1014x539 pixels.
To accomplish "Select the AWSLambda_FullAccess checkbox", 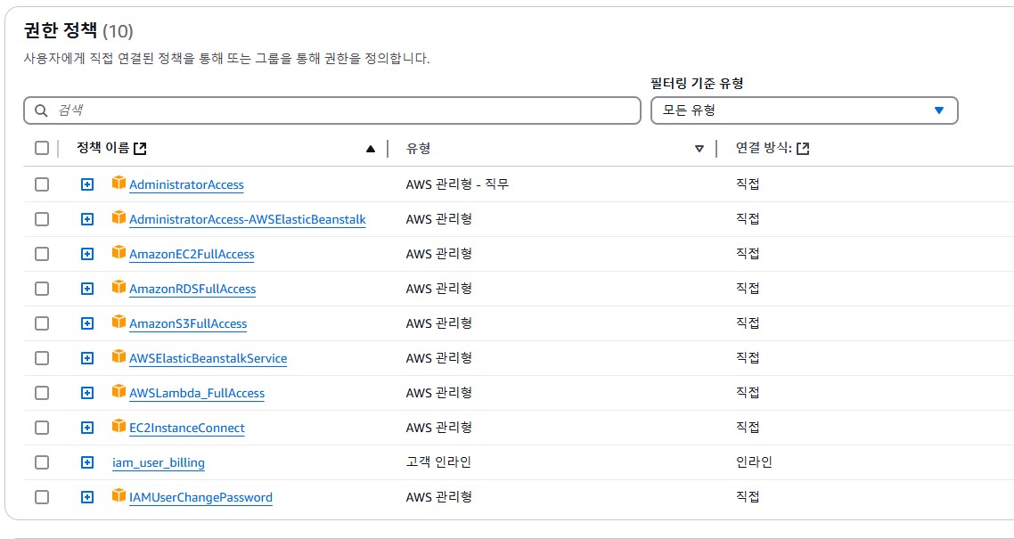I will point(41,393).
